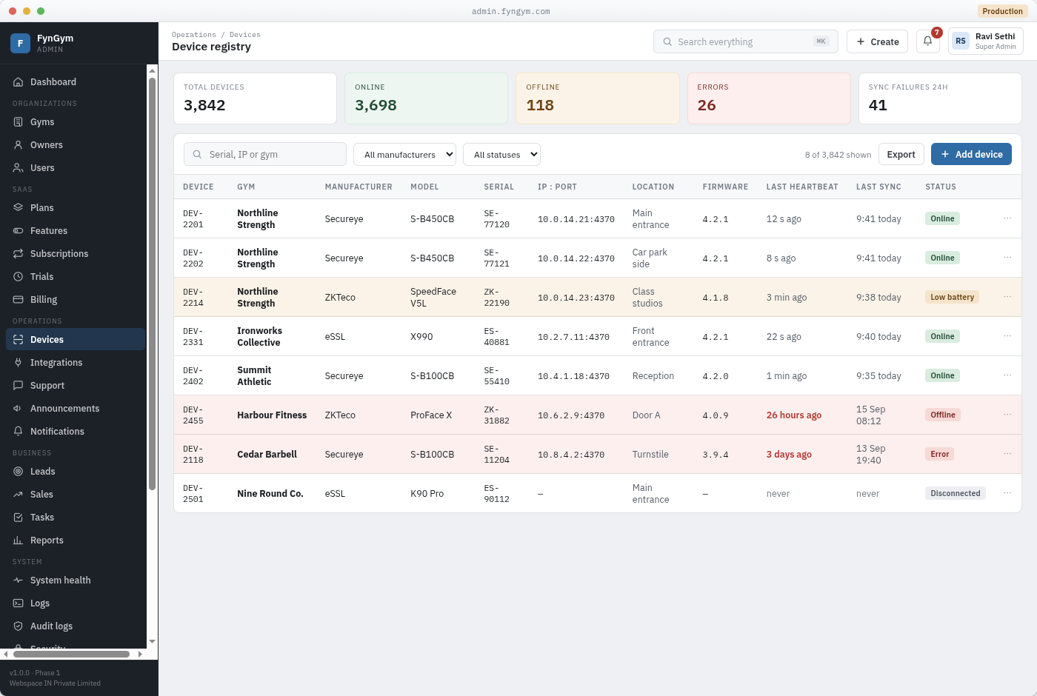Click the Firmware column header
The width and height of the screenshot is (1037, 696).
(725, 187)
